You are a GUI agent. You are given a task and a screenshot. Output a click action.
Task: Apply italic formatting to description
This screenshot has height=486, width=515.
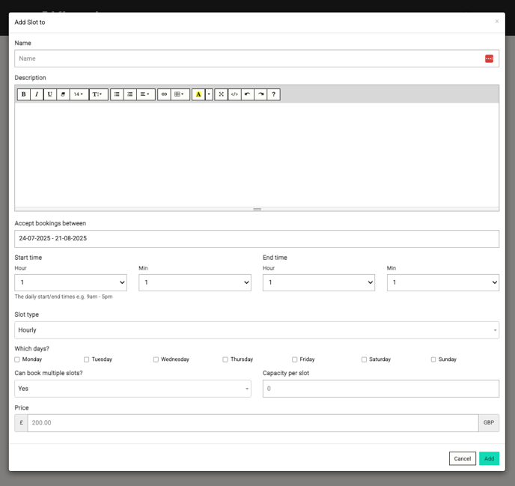[37, 94]
